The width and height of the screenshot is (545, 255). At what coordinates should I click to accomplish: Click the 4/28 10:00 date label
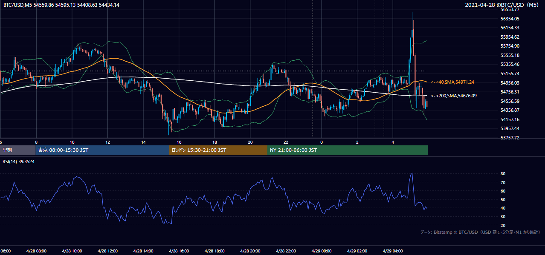point(72,251)
